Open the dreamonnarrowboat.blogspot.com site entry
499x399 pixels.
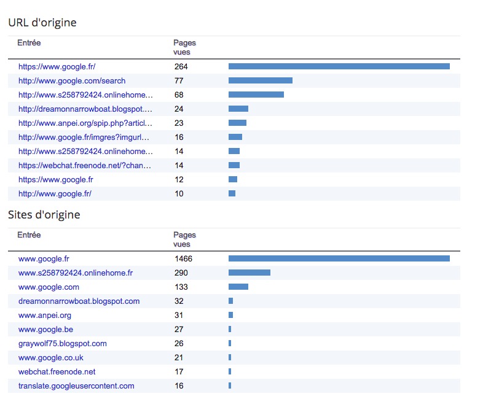tap(79, 301)
